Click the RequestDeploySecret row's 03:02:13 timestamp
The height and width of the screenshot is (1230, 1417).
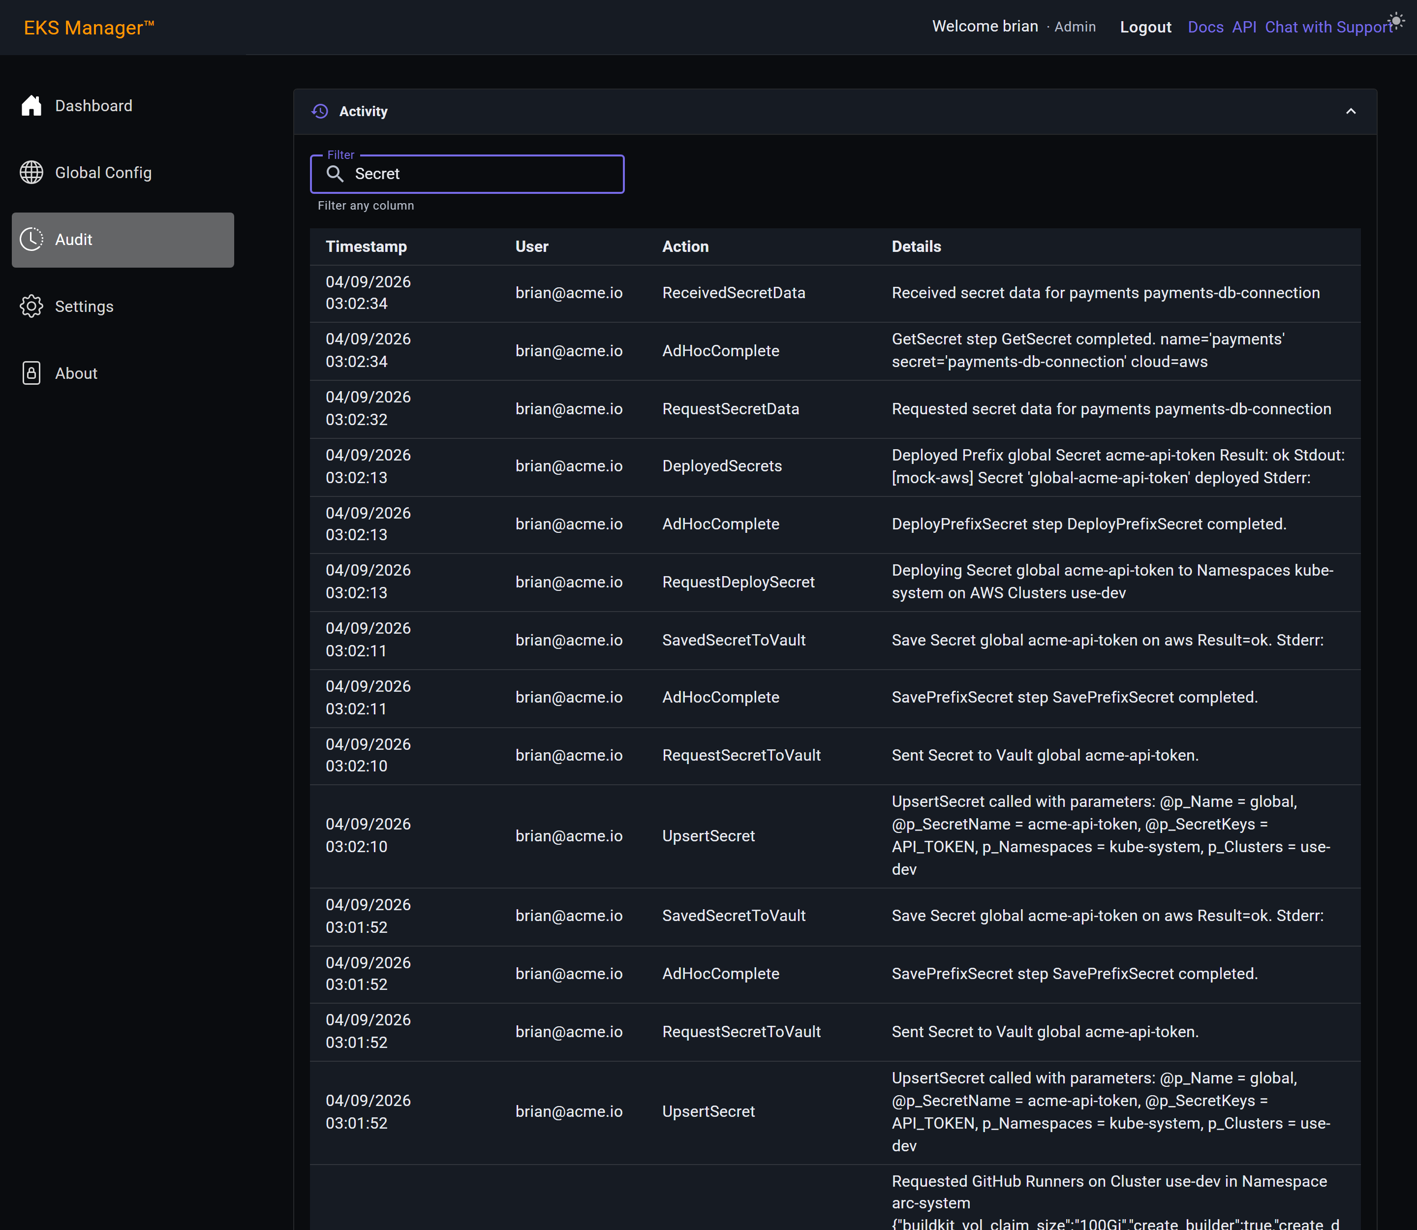coord(368,582)
